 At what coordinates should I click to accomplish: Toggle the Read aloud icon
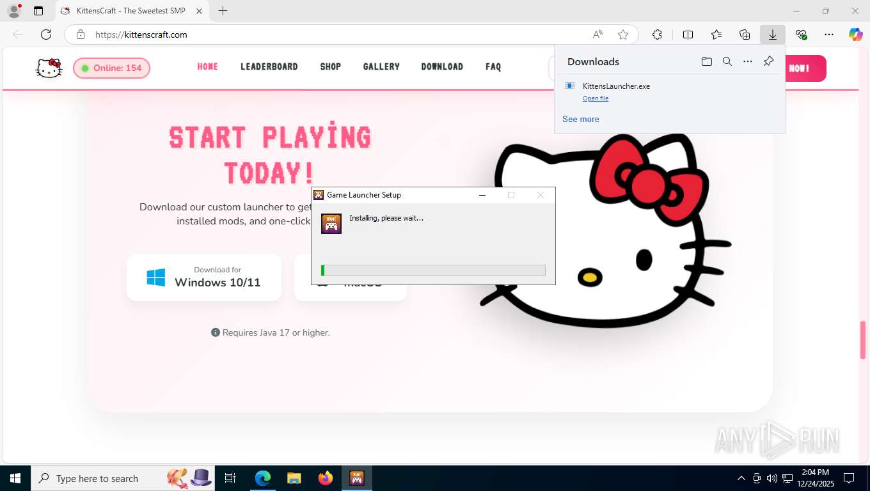tap(597, 35)
